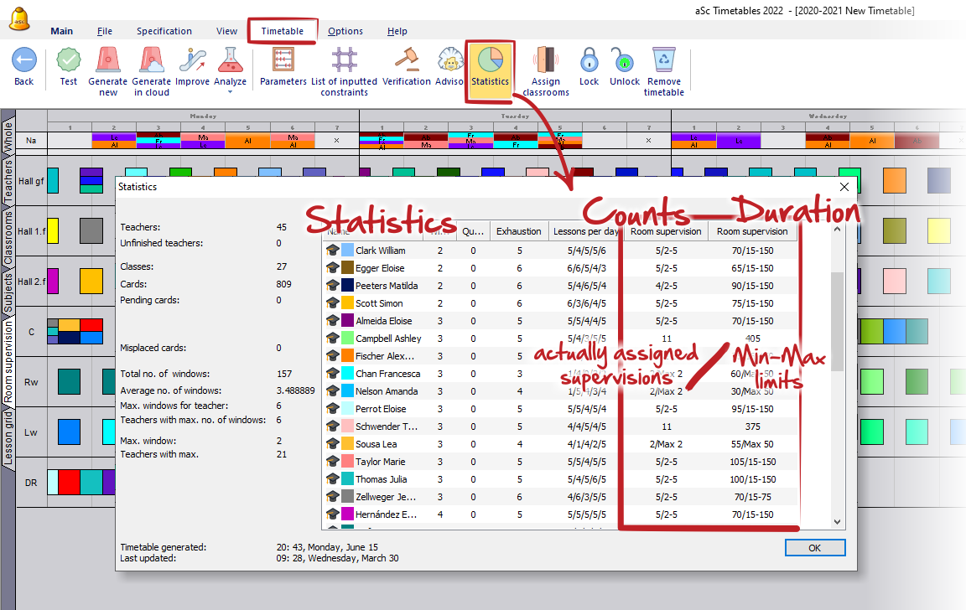The height and width of the screenshot is (610, 966).
Task: Click the teacher icon beside Peeters Matilda
Action: 333,285
